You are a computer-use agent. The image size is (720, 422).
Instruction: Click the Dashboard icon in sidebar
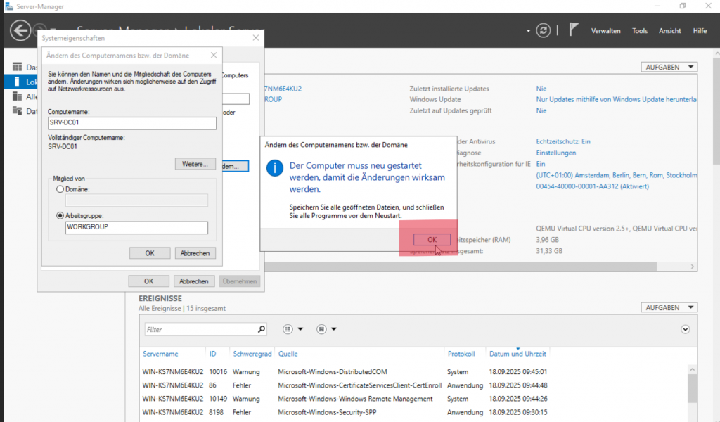click(x=18, y=68)
